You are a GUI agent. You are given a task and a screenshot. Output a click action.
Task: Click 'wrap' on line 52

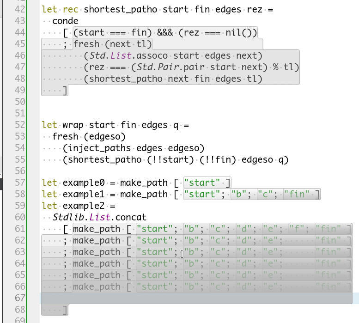point(73,125)
